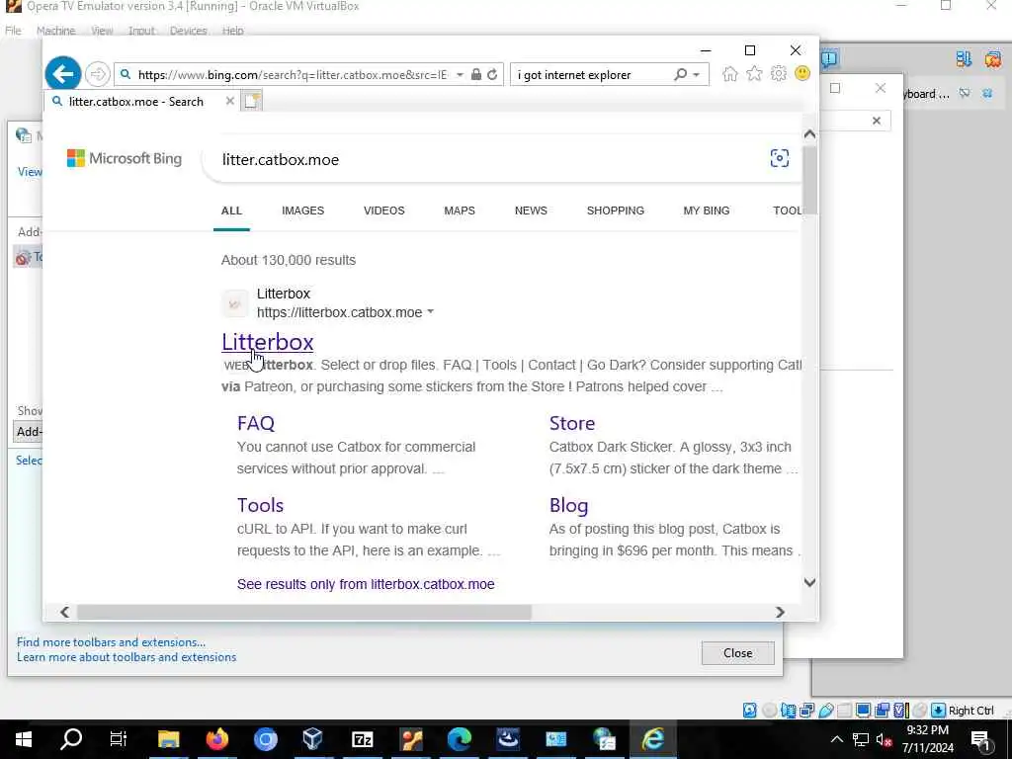Open Firefox from the taskbar

[x=216, y=739]
